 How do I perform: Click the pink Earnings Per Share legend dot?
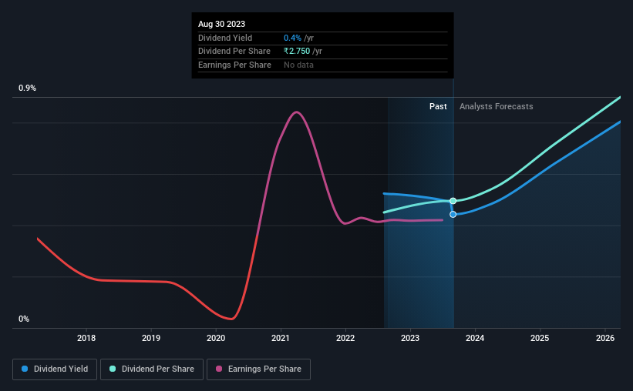[x=219, y=369]
